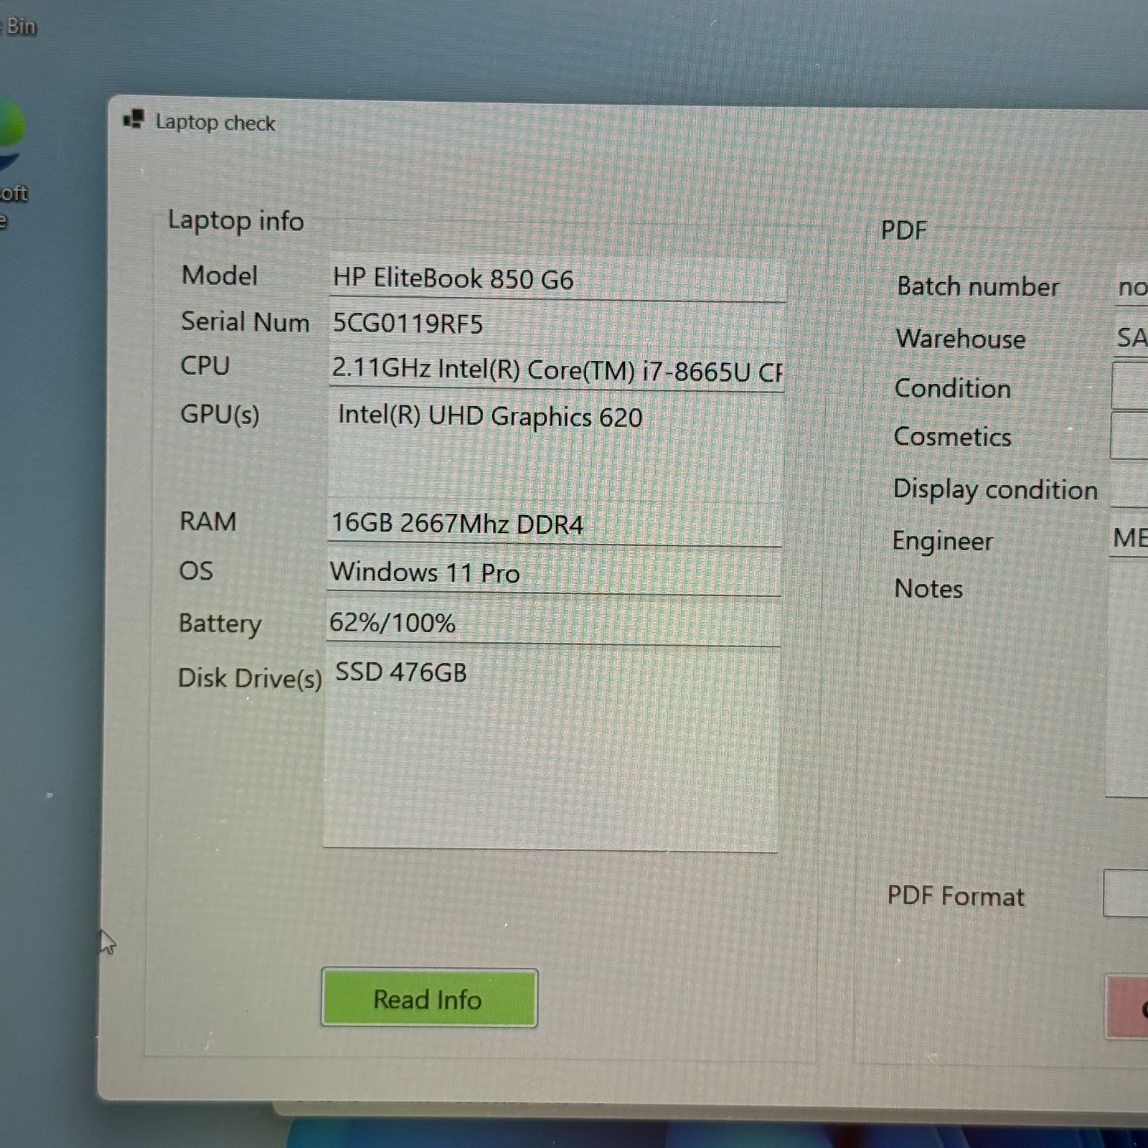Click the green Read Info button
This screenshot has height=1148, width=1148.
point(429,998)
